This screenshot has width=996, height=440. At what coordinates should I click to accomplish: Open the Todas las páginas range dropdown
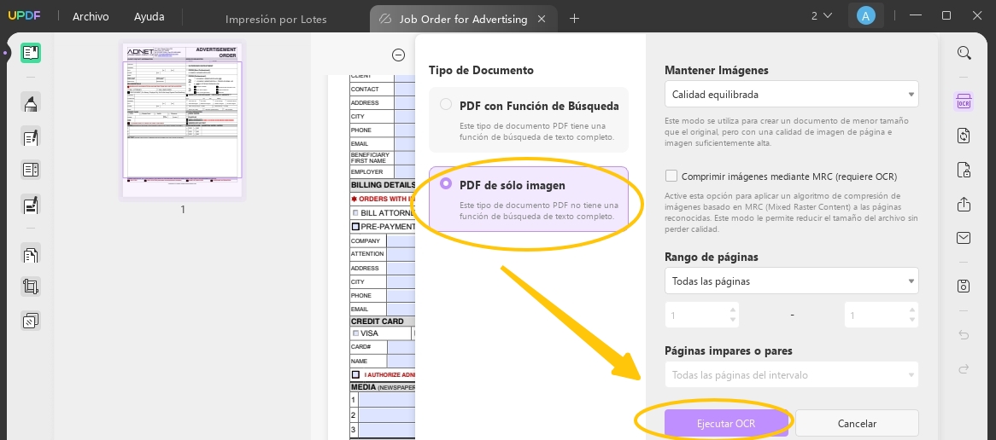click(x=792, y=281)
